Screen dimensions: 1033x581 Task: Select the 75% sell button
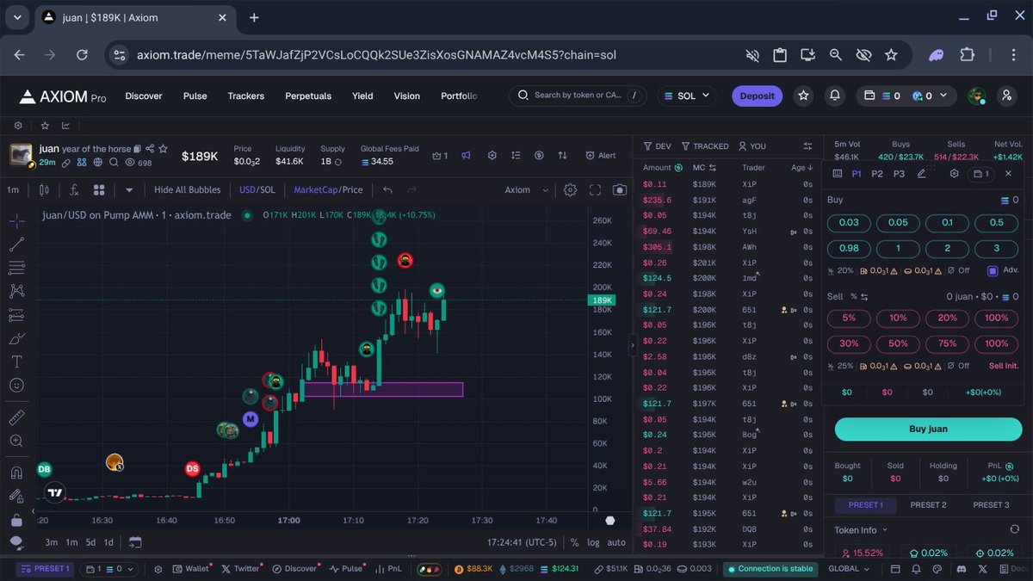pos(947,343)
